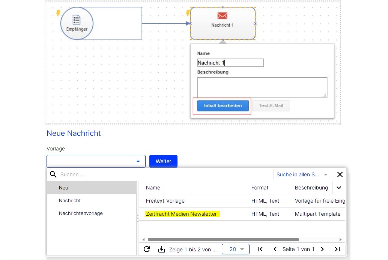This screenshot has height=260, width=388.
Task: Click the red envelope Nachricht 1 icon
Action: [222, 16]
